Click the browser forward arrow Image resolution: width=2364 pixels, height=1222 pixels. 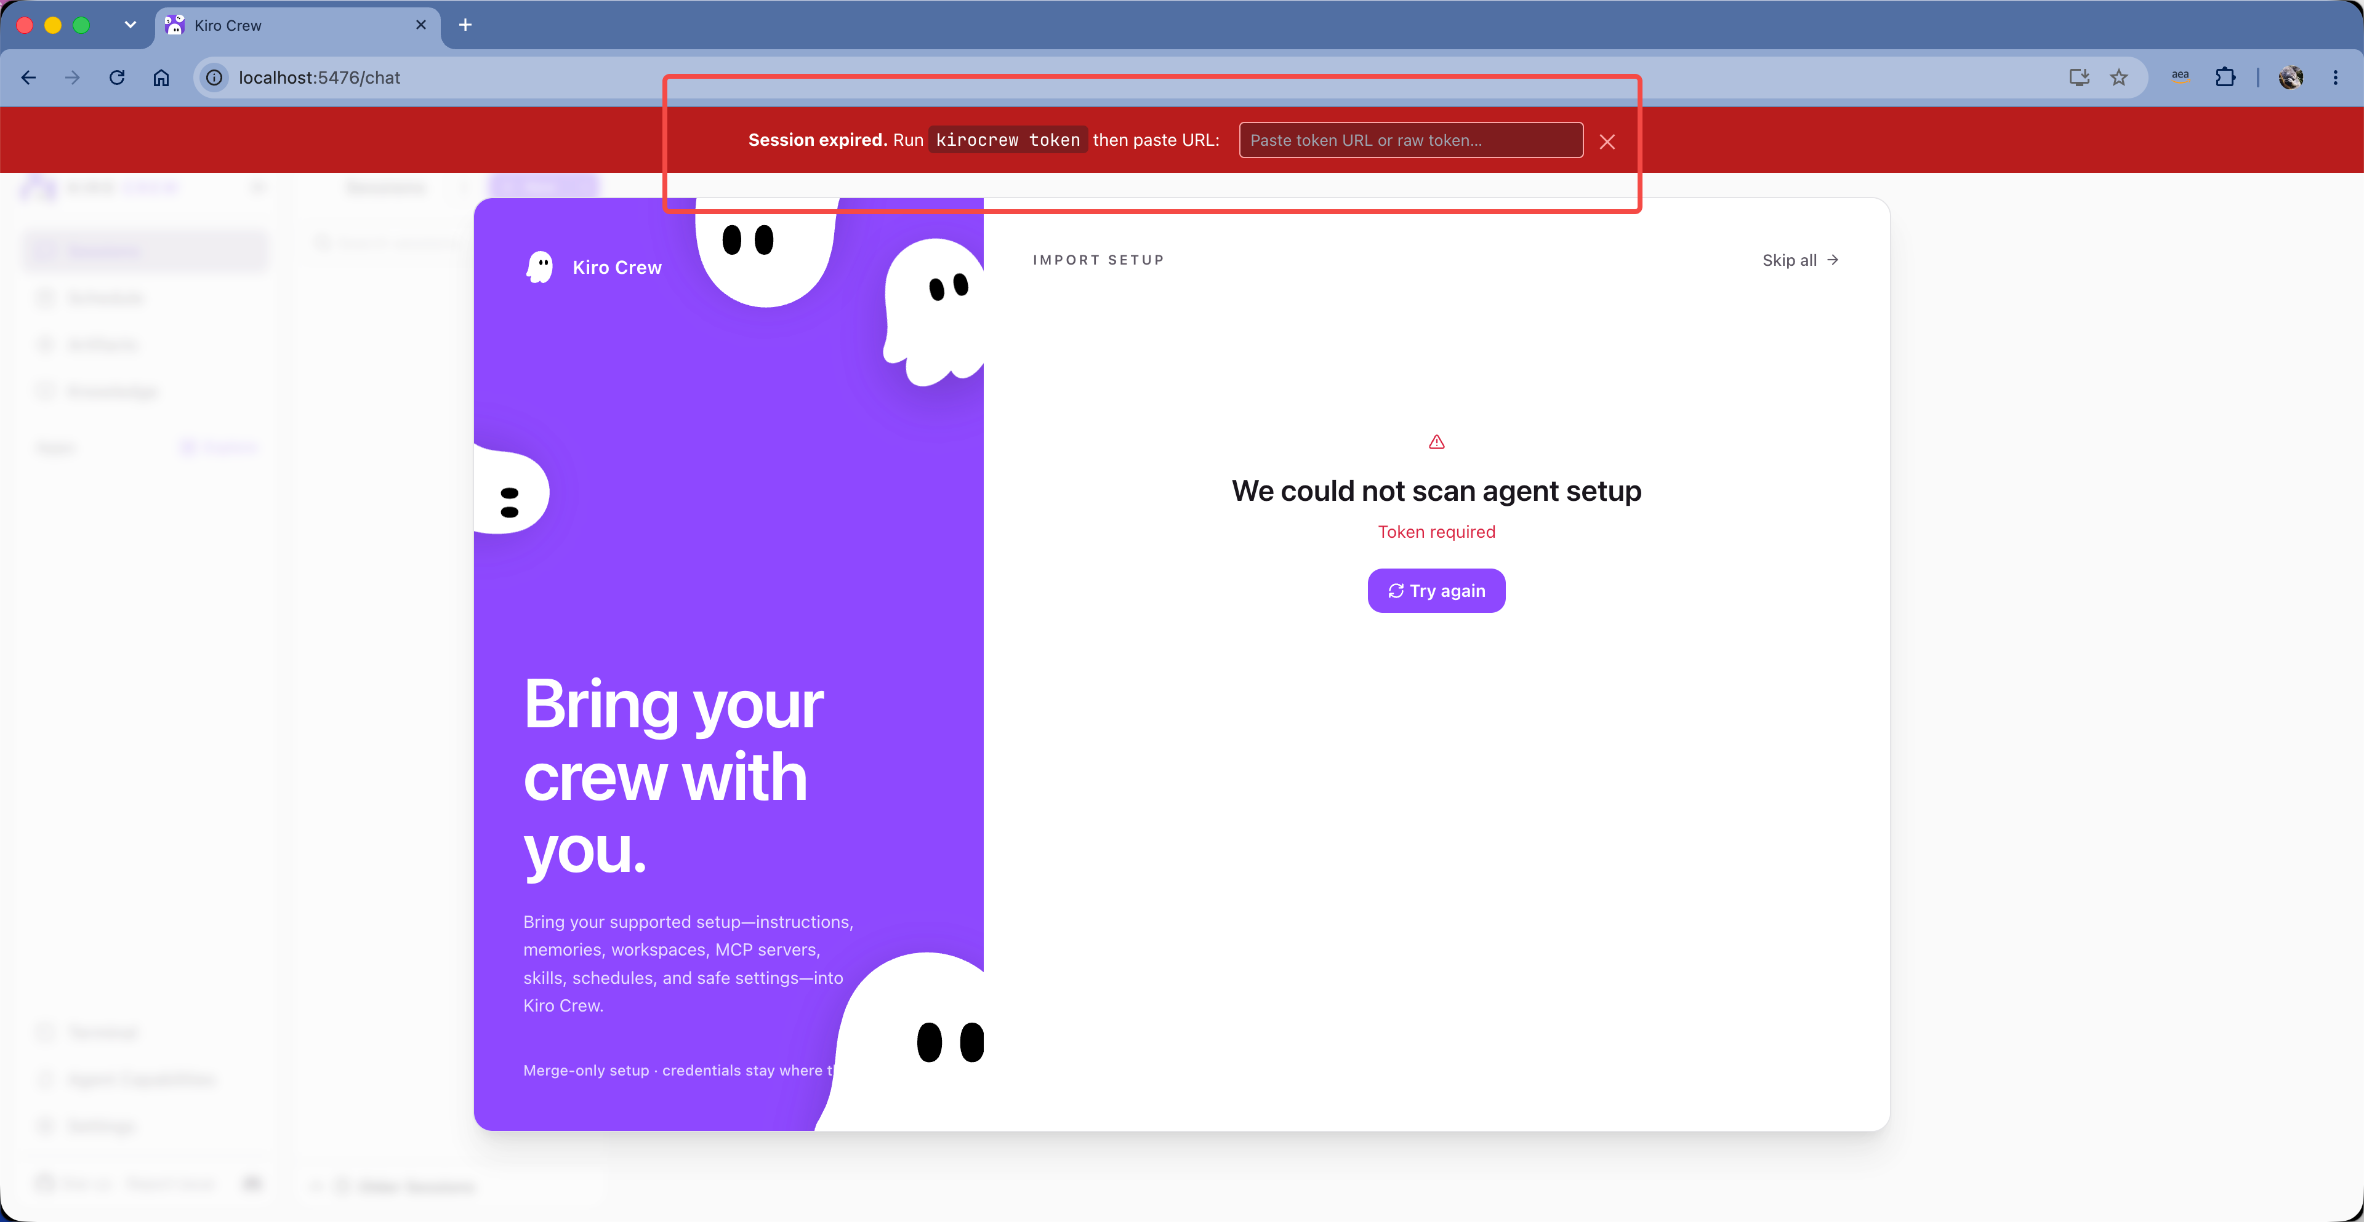pyautogui.click(x=73, y=78)
